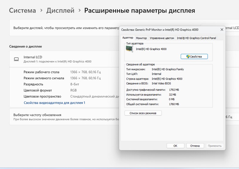Navigate to Дисплей in breadcrumb
This screenshot has height=169, width=239.
[x=60, y=10]
